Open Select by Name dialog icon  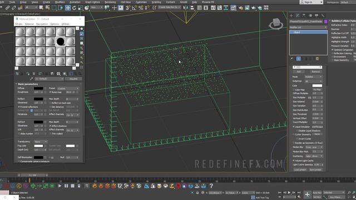point(47,8)
